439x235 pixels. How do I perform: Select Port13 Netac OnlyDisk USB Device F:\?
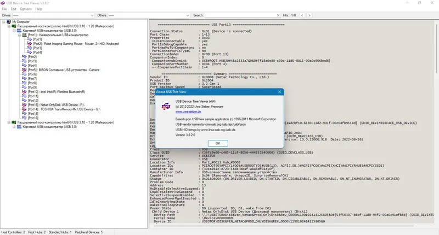click(x=56, y=105)
